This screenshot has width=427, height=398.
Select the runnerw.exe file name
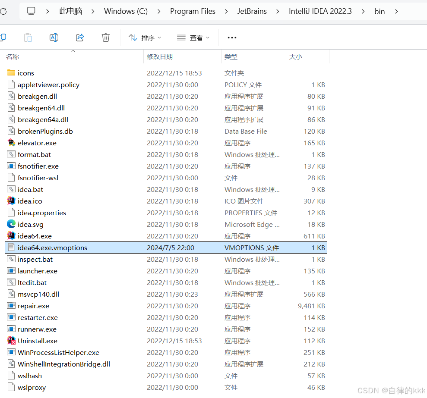37,329
